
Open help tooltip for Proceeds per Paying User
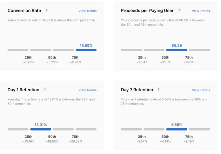tap(179, 10)
